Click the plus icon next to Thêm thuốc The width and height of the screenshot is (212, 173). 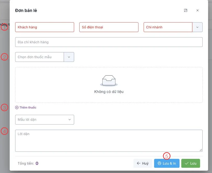pyautogui.click(x=17, y=107)
